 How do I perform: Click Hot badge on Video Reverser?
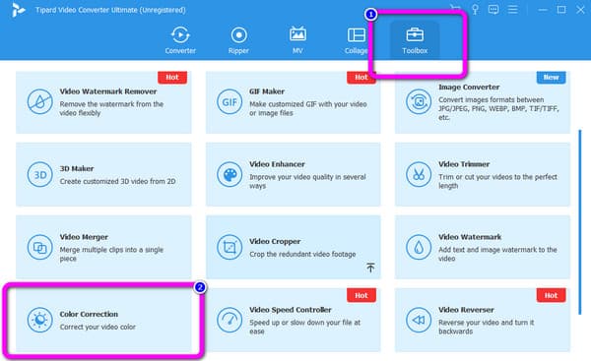pyautogui.click(x=551, y=295)
